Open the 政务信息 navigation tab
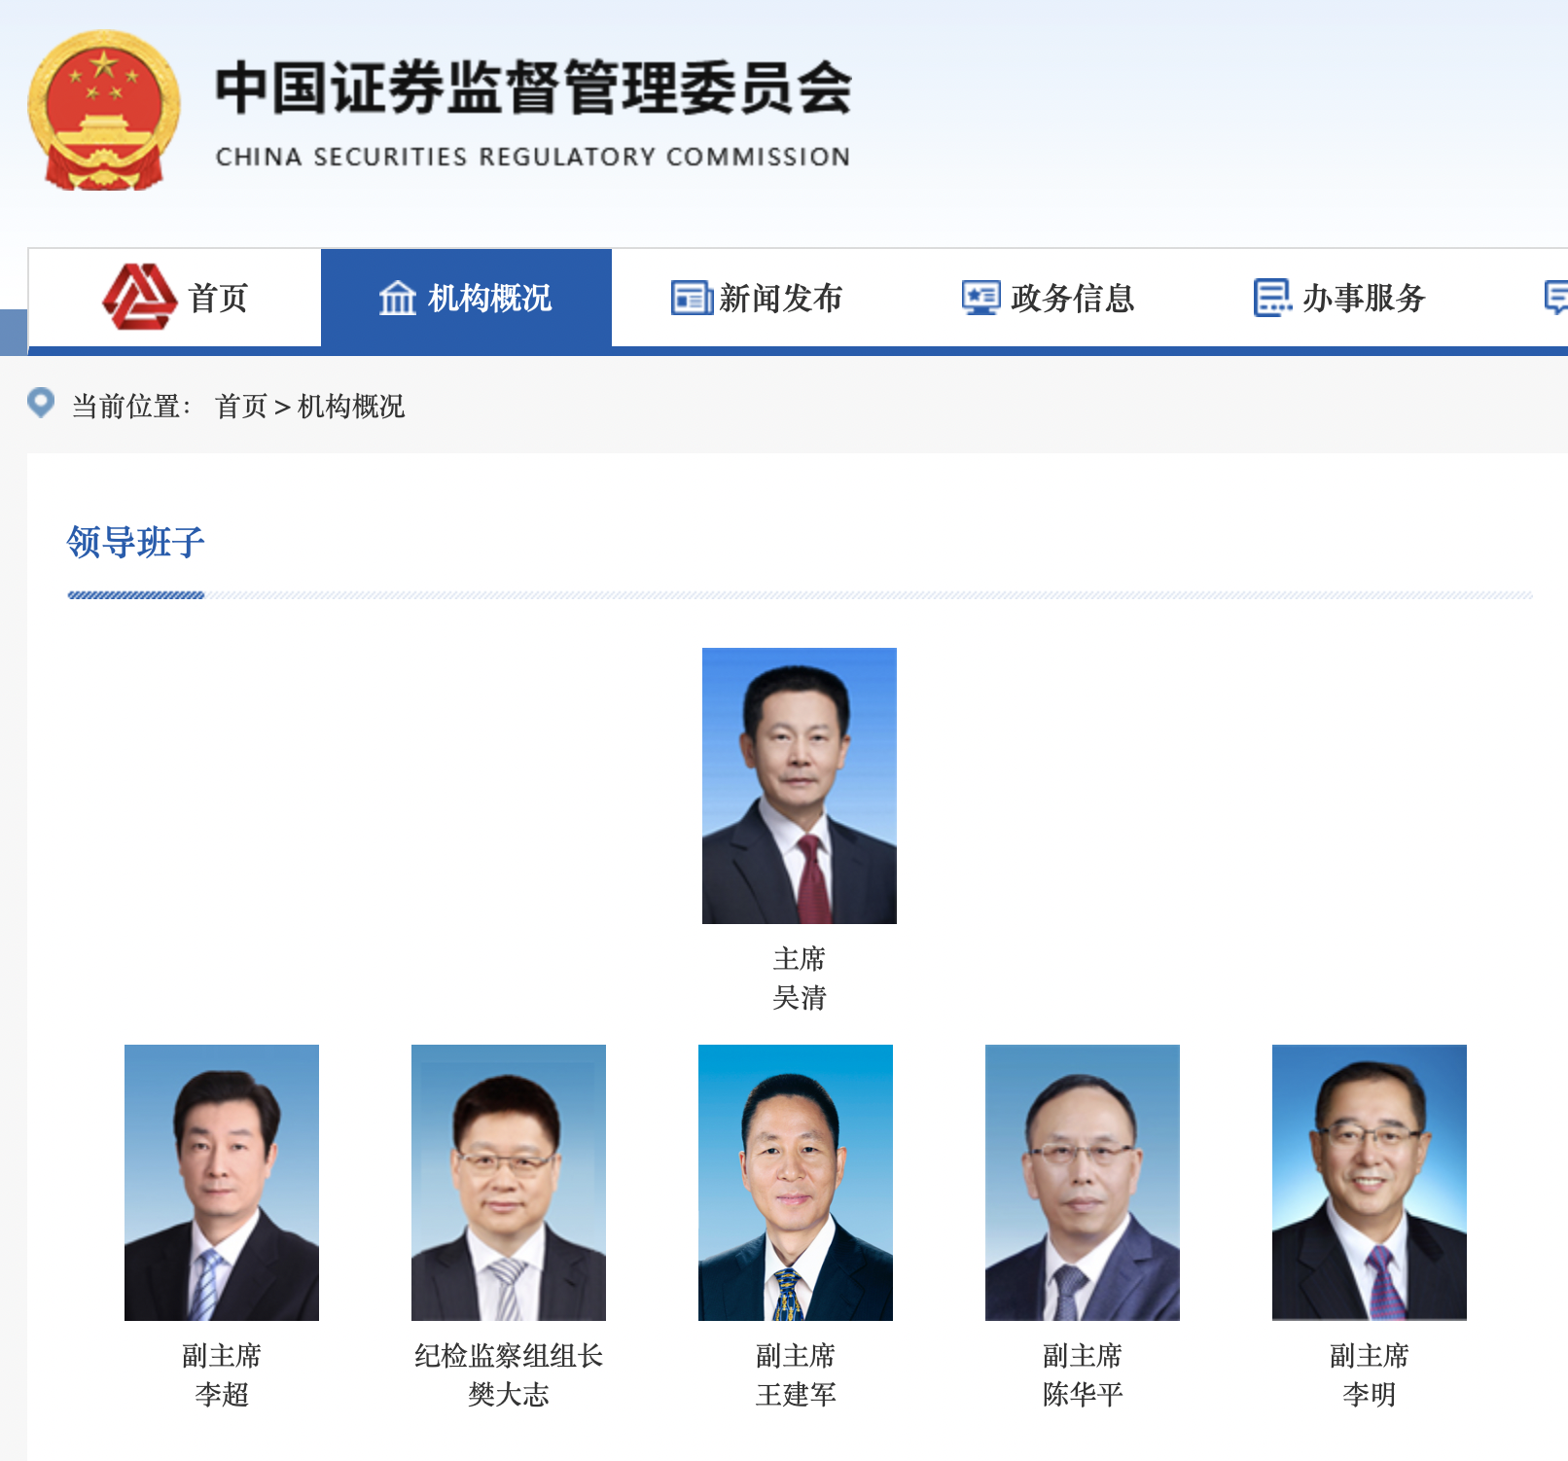This screenshot has height=1461, width=1568. click(x=1050, y=298)
